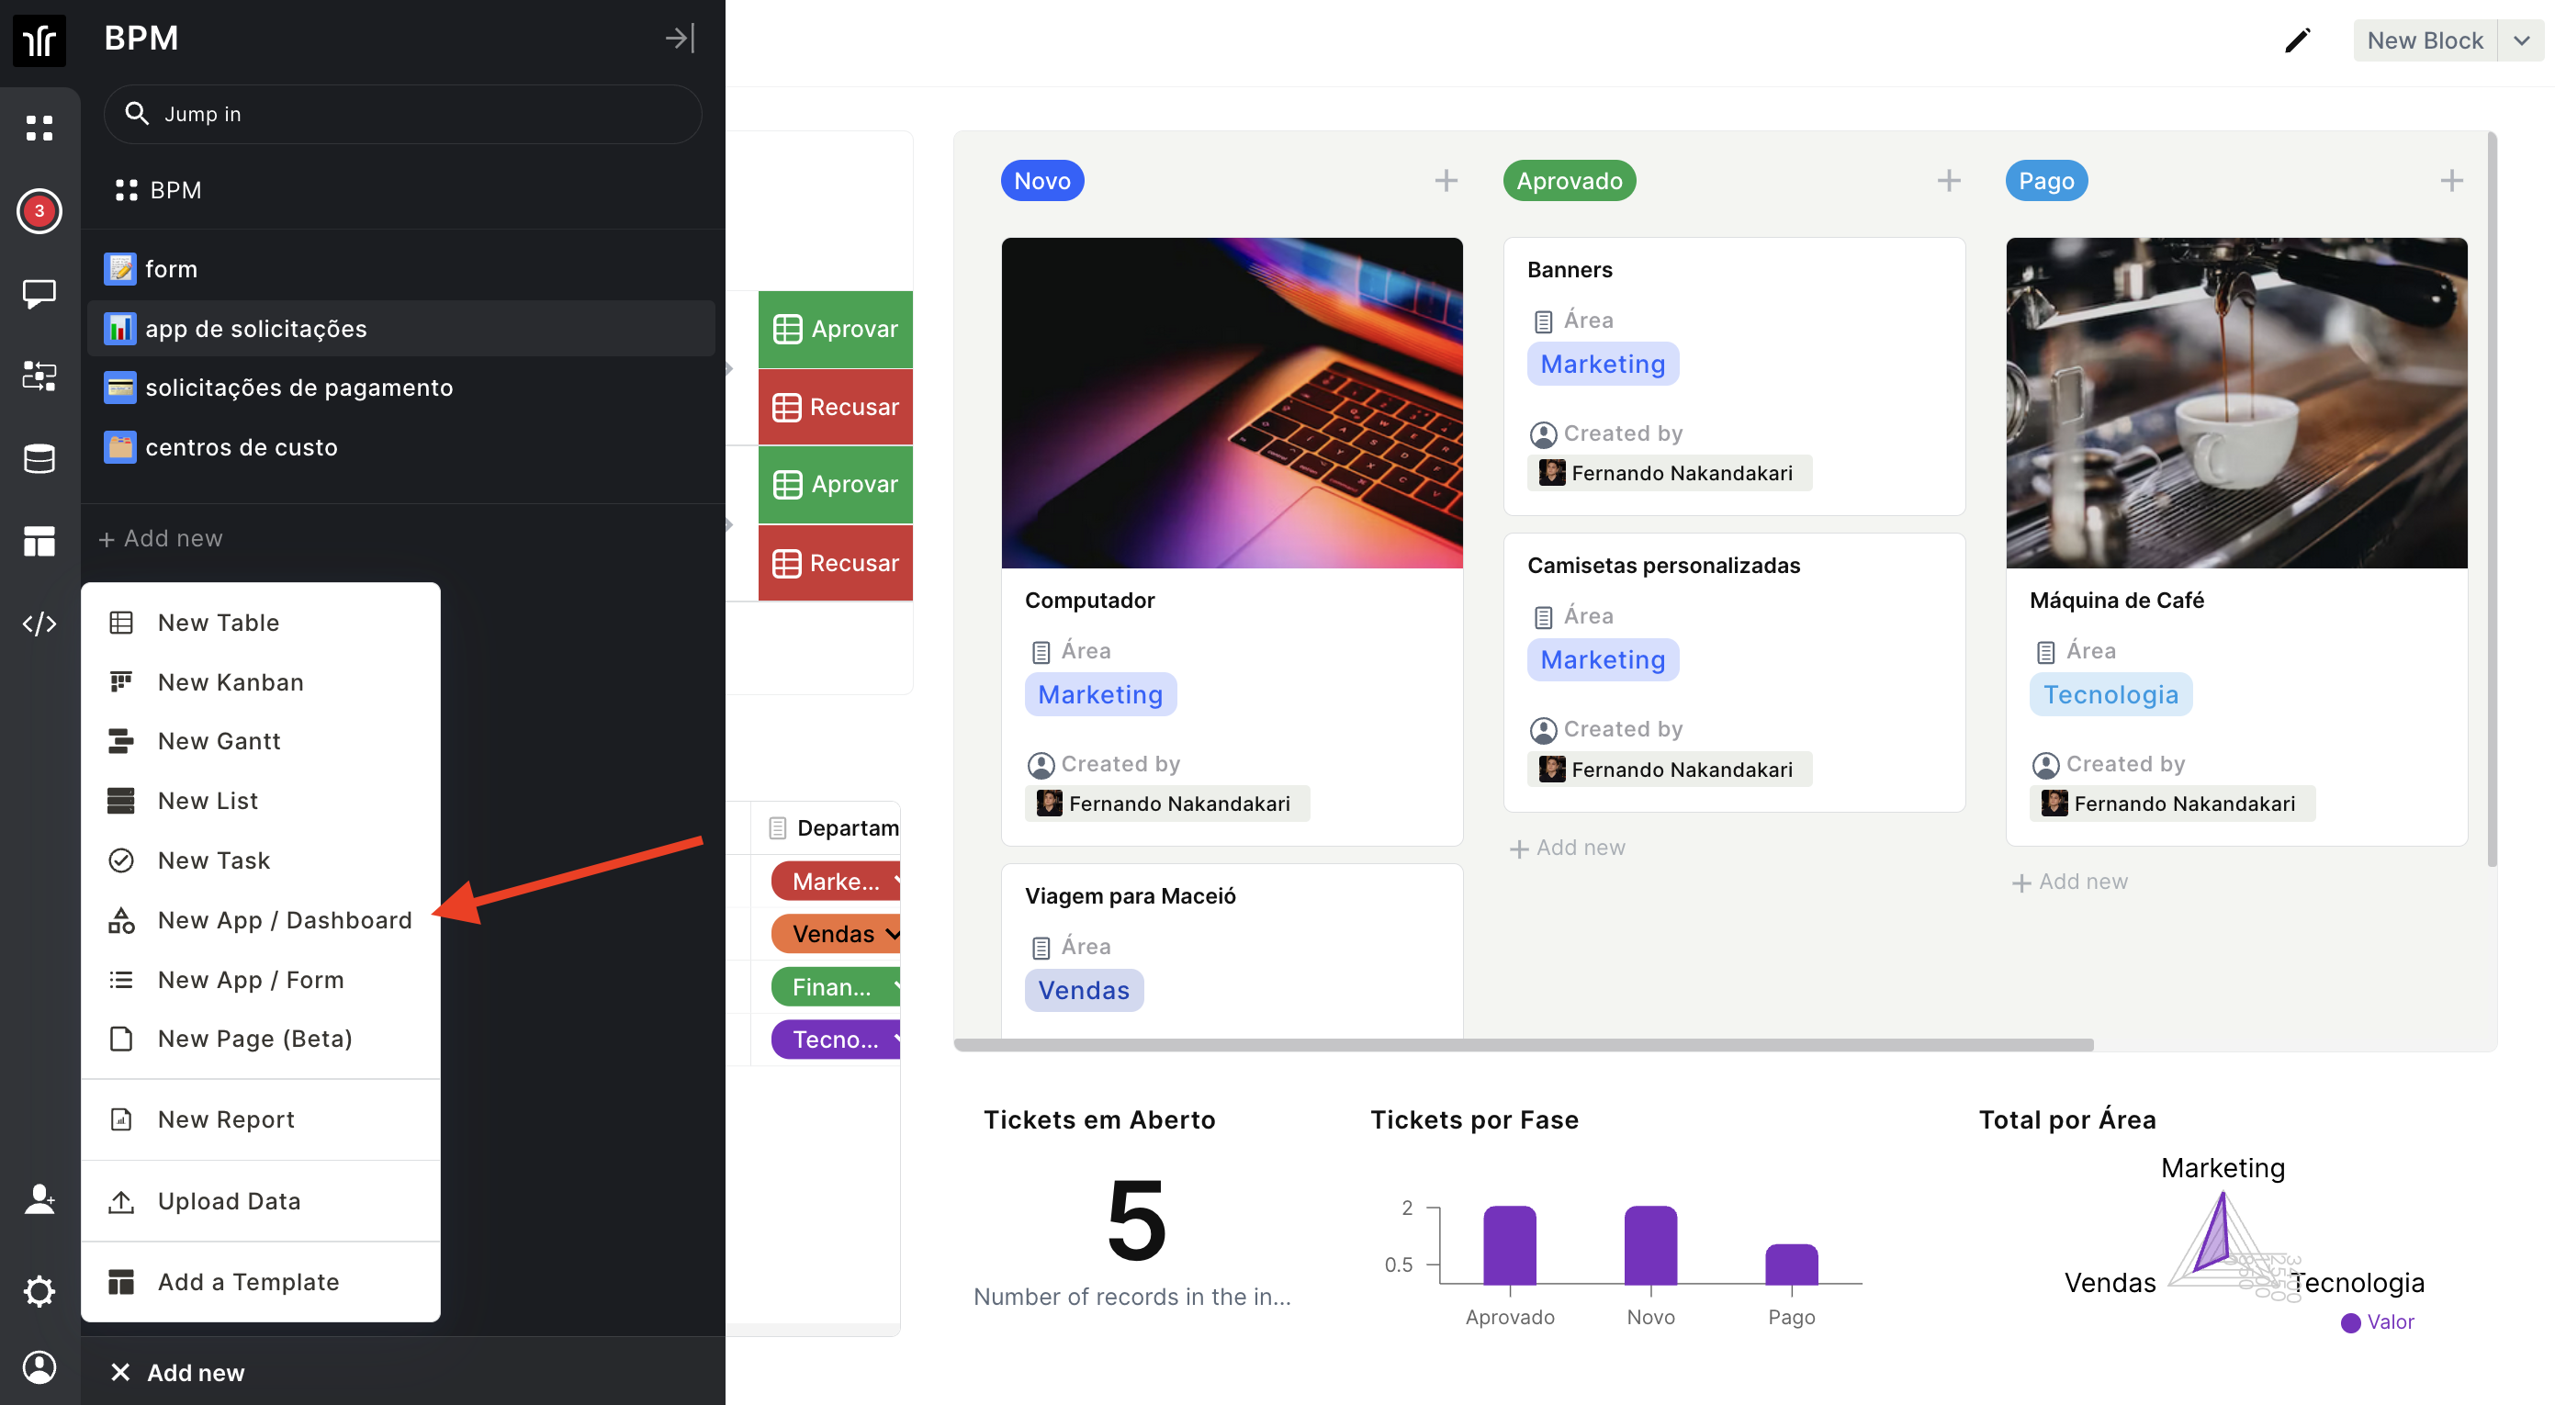Open the chat messages sidebar icon
This screenshot has height=1405, width=2555.
pos(39,294)
